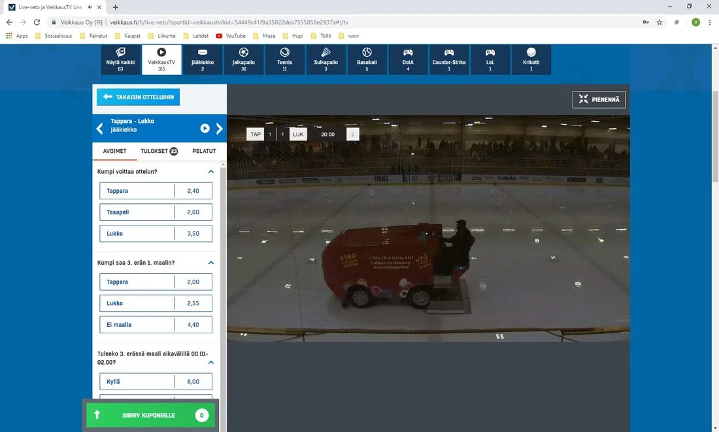Choose Ei maalia odds 4,40
The image size is (719, 432).
pos(156,325)
